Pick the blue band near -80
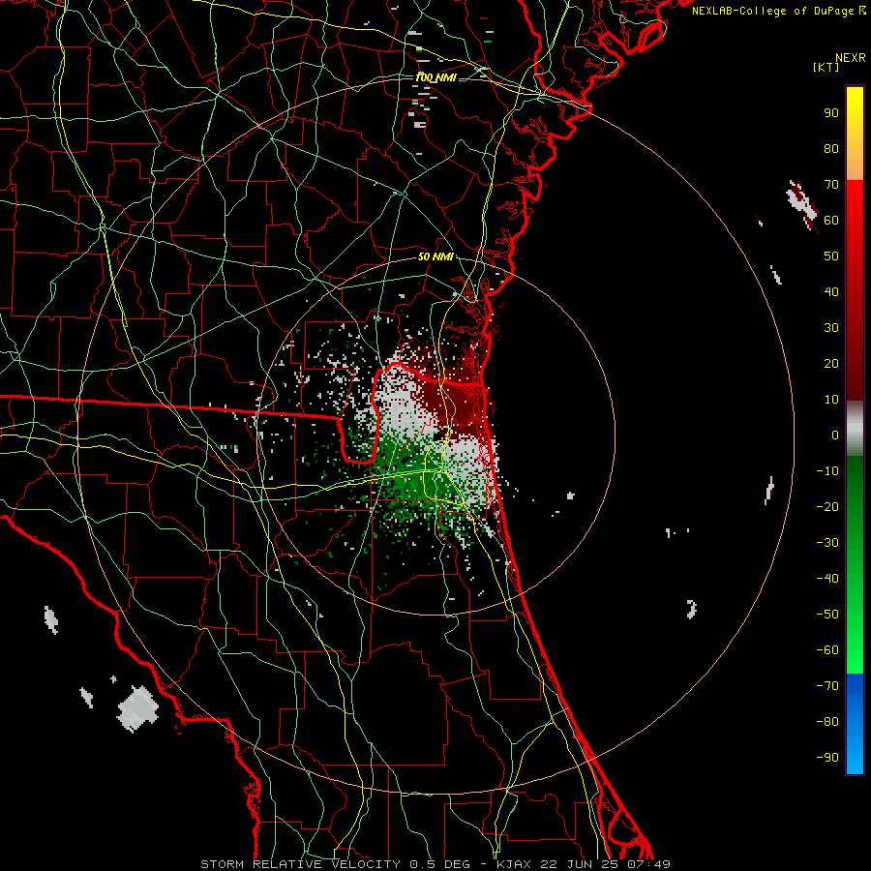The image size is (871, 871). tap(855, 722)
